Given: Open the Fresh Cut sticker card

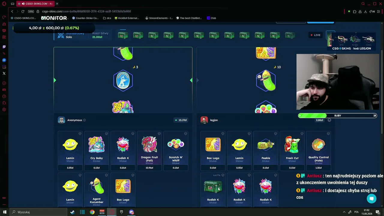Looking at the screenshot, I should tap(292, 151).
